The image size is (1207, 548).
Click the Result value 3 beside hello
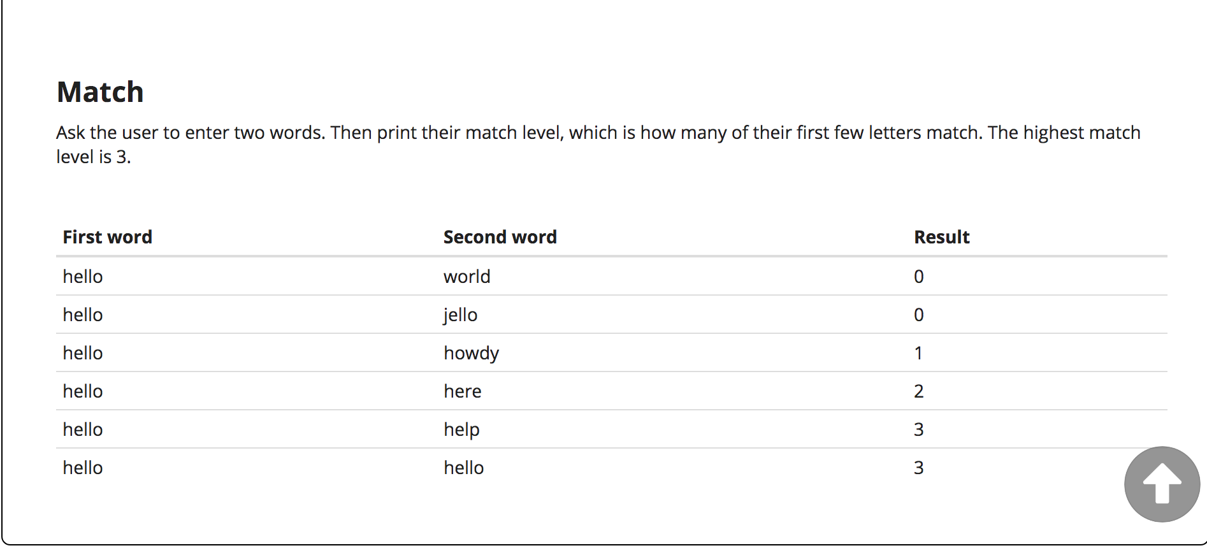pyautogui.click(x=918, y=467)
